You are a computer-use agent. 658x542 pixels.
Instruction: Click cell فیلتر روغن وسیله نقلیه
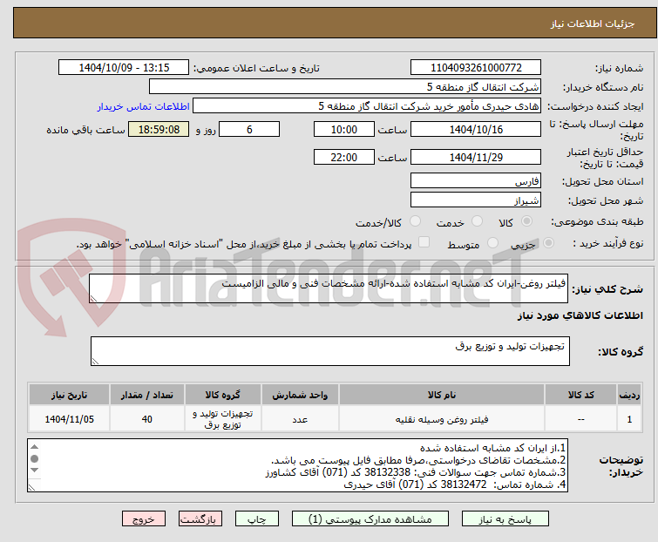click(x=442, y=419)
